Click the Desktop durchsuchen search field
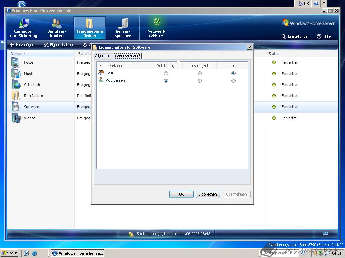This screenshot has height=258, width=345. pyautogui.click(x=281, y=253)
